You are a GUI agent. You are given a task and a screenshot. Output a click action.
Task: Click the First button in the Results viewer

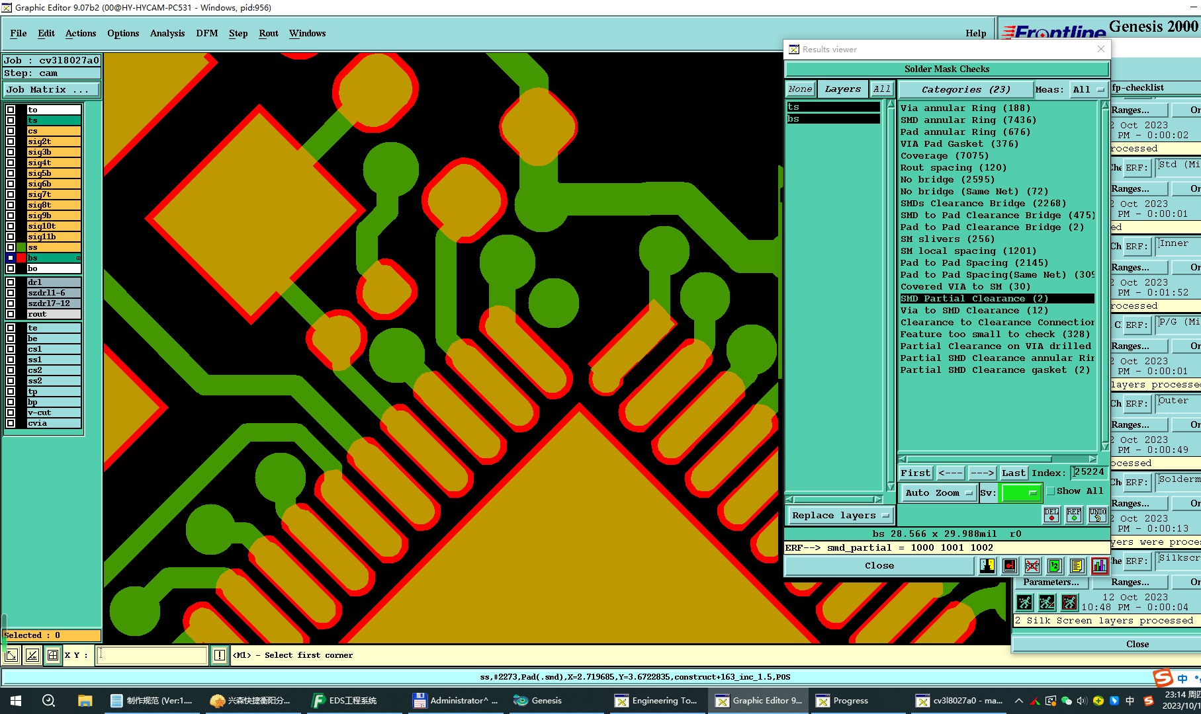pyautogui.click(x=916, y=473)
